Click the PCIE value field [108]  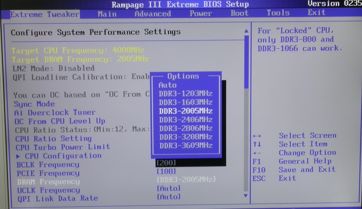(x=166, y=171)
